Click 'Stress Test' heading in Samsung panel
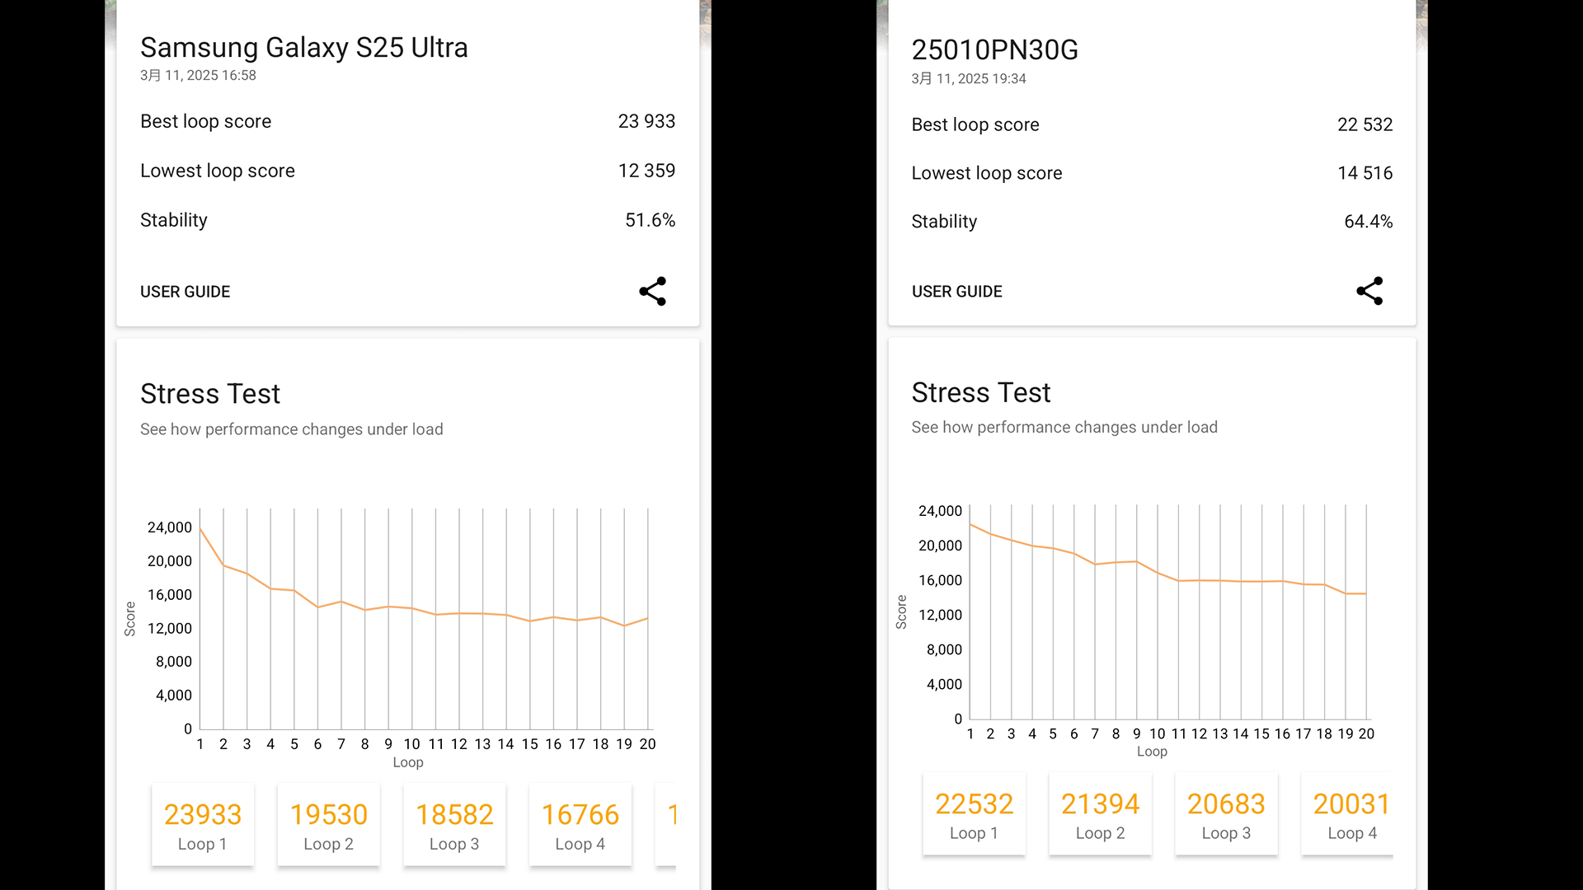 click(x=210, y=394)
